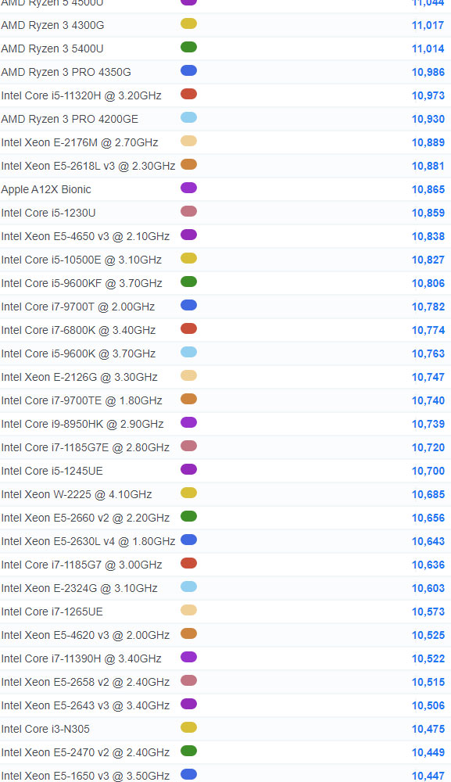Open Intel Core i7-6800K @ 3.40GHz link
Screen dimensions: 451x782
click(78, 330)
